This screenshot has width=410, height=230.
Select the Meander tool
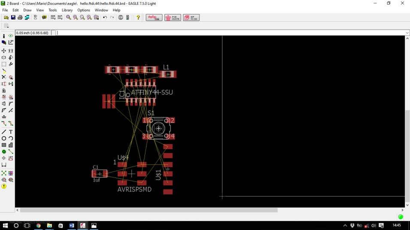click(x=4, y=117)
